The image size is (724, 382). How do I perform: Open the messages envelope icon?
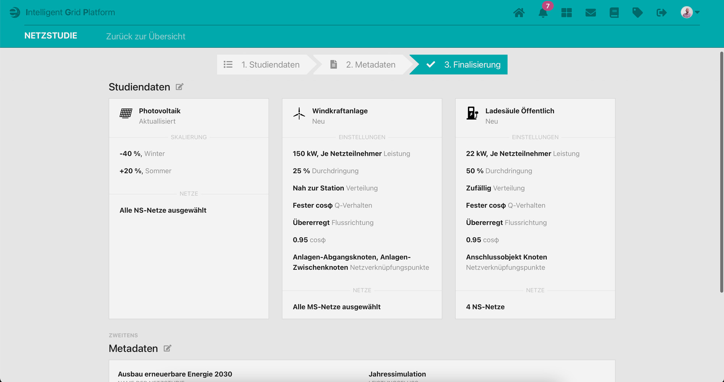(x=590, y=13)
